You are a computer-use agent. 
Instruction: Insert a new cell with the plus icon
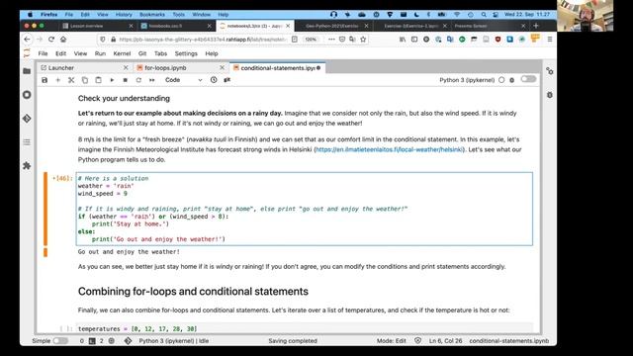[57, 80]
